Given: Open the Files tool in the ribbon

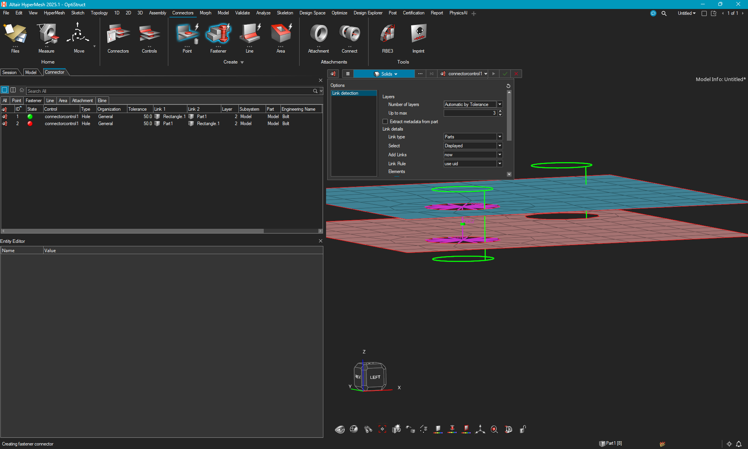Looking at the screenshot, I should [x=15, y=37].
